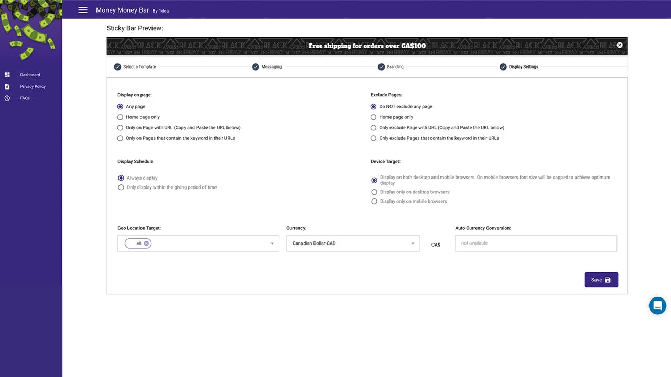Screen dimensions: 671x377
Task: Open the chat support bubble
Action: point(657,305)
